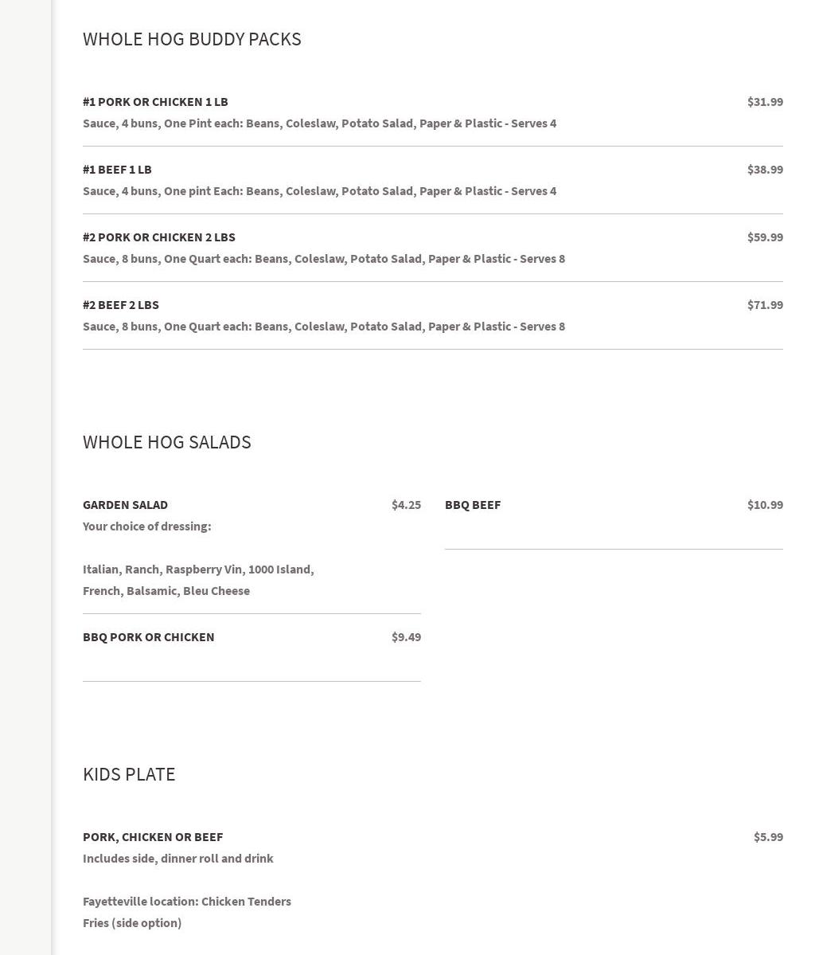
Task: Click the $4.25 Garden Salad price
Action: [x=406, y=505]
